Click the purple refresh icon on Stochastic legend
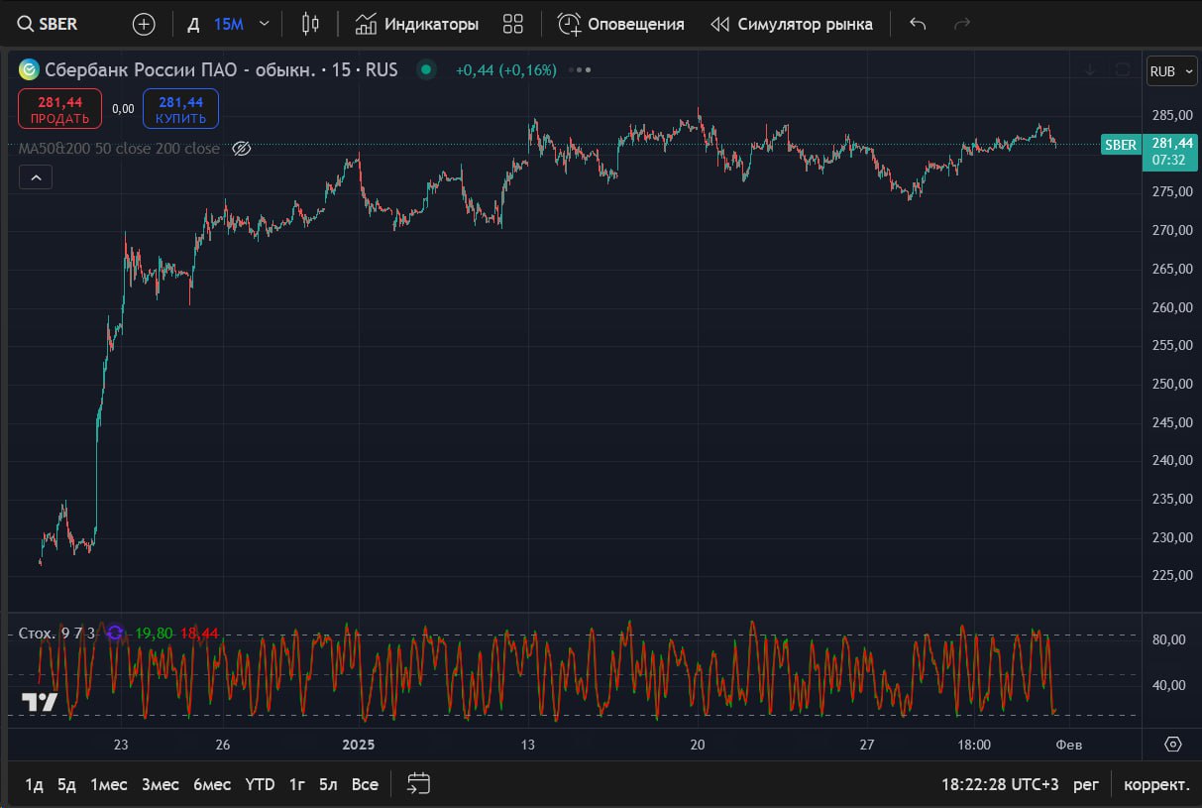 115,633
